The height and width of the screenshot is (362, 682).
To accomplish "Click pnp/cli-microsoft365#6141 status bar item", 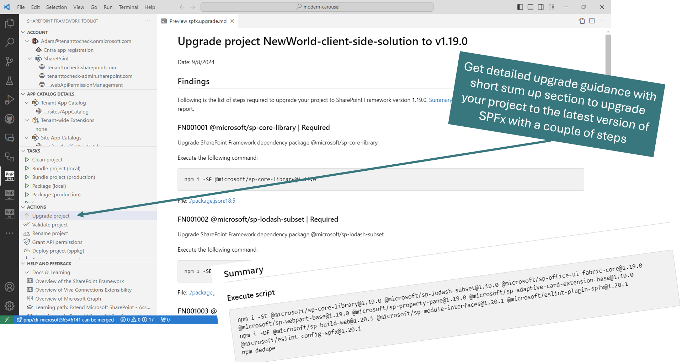I will pos(65,319).
